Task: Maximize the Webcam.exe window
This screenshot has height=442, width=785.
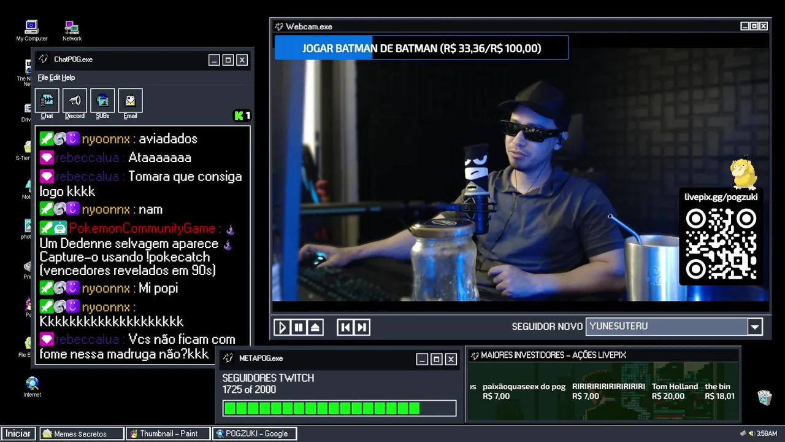Action: pos(754,26)
